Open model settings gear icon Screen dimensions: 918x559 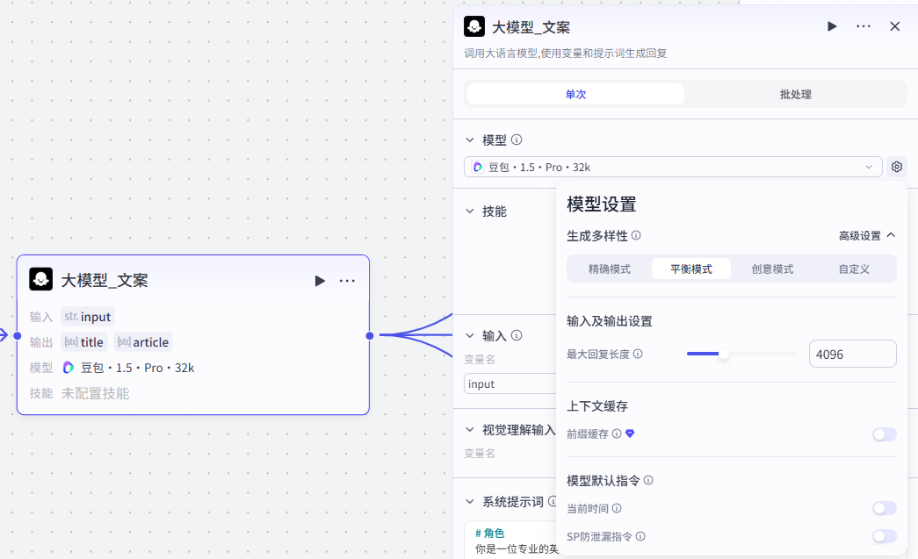click(x=896, y=167)
